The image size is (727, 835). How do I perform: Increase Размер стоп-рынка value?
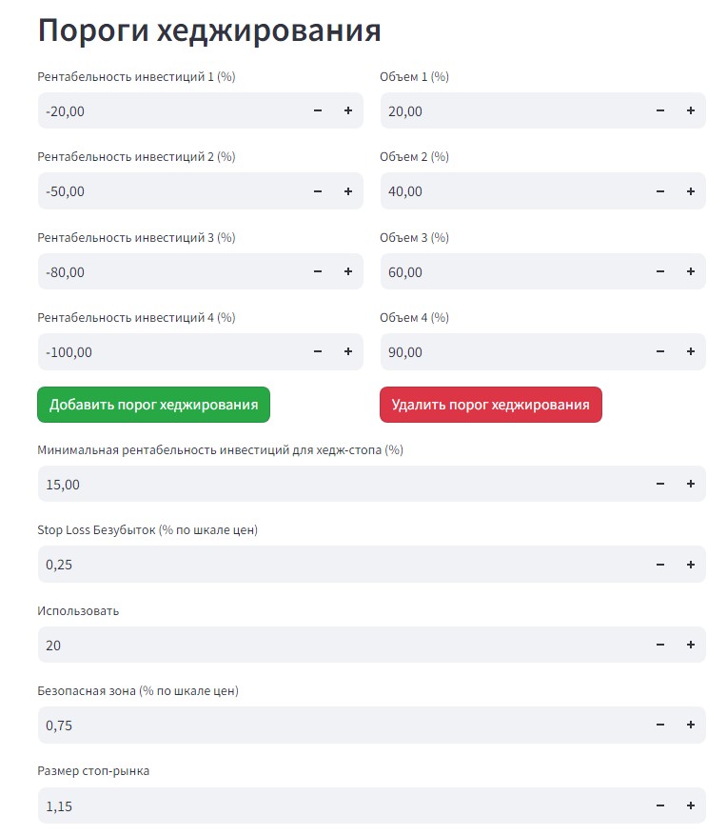690,805
